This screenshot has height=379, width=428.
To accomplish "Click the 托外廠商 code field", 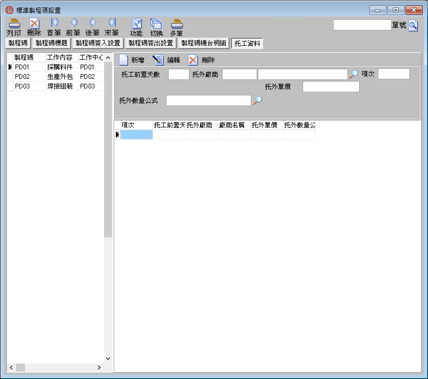I will coord(240,74).
